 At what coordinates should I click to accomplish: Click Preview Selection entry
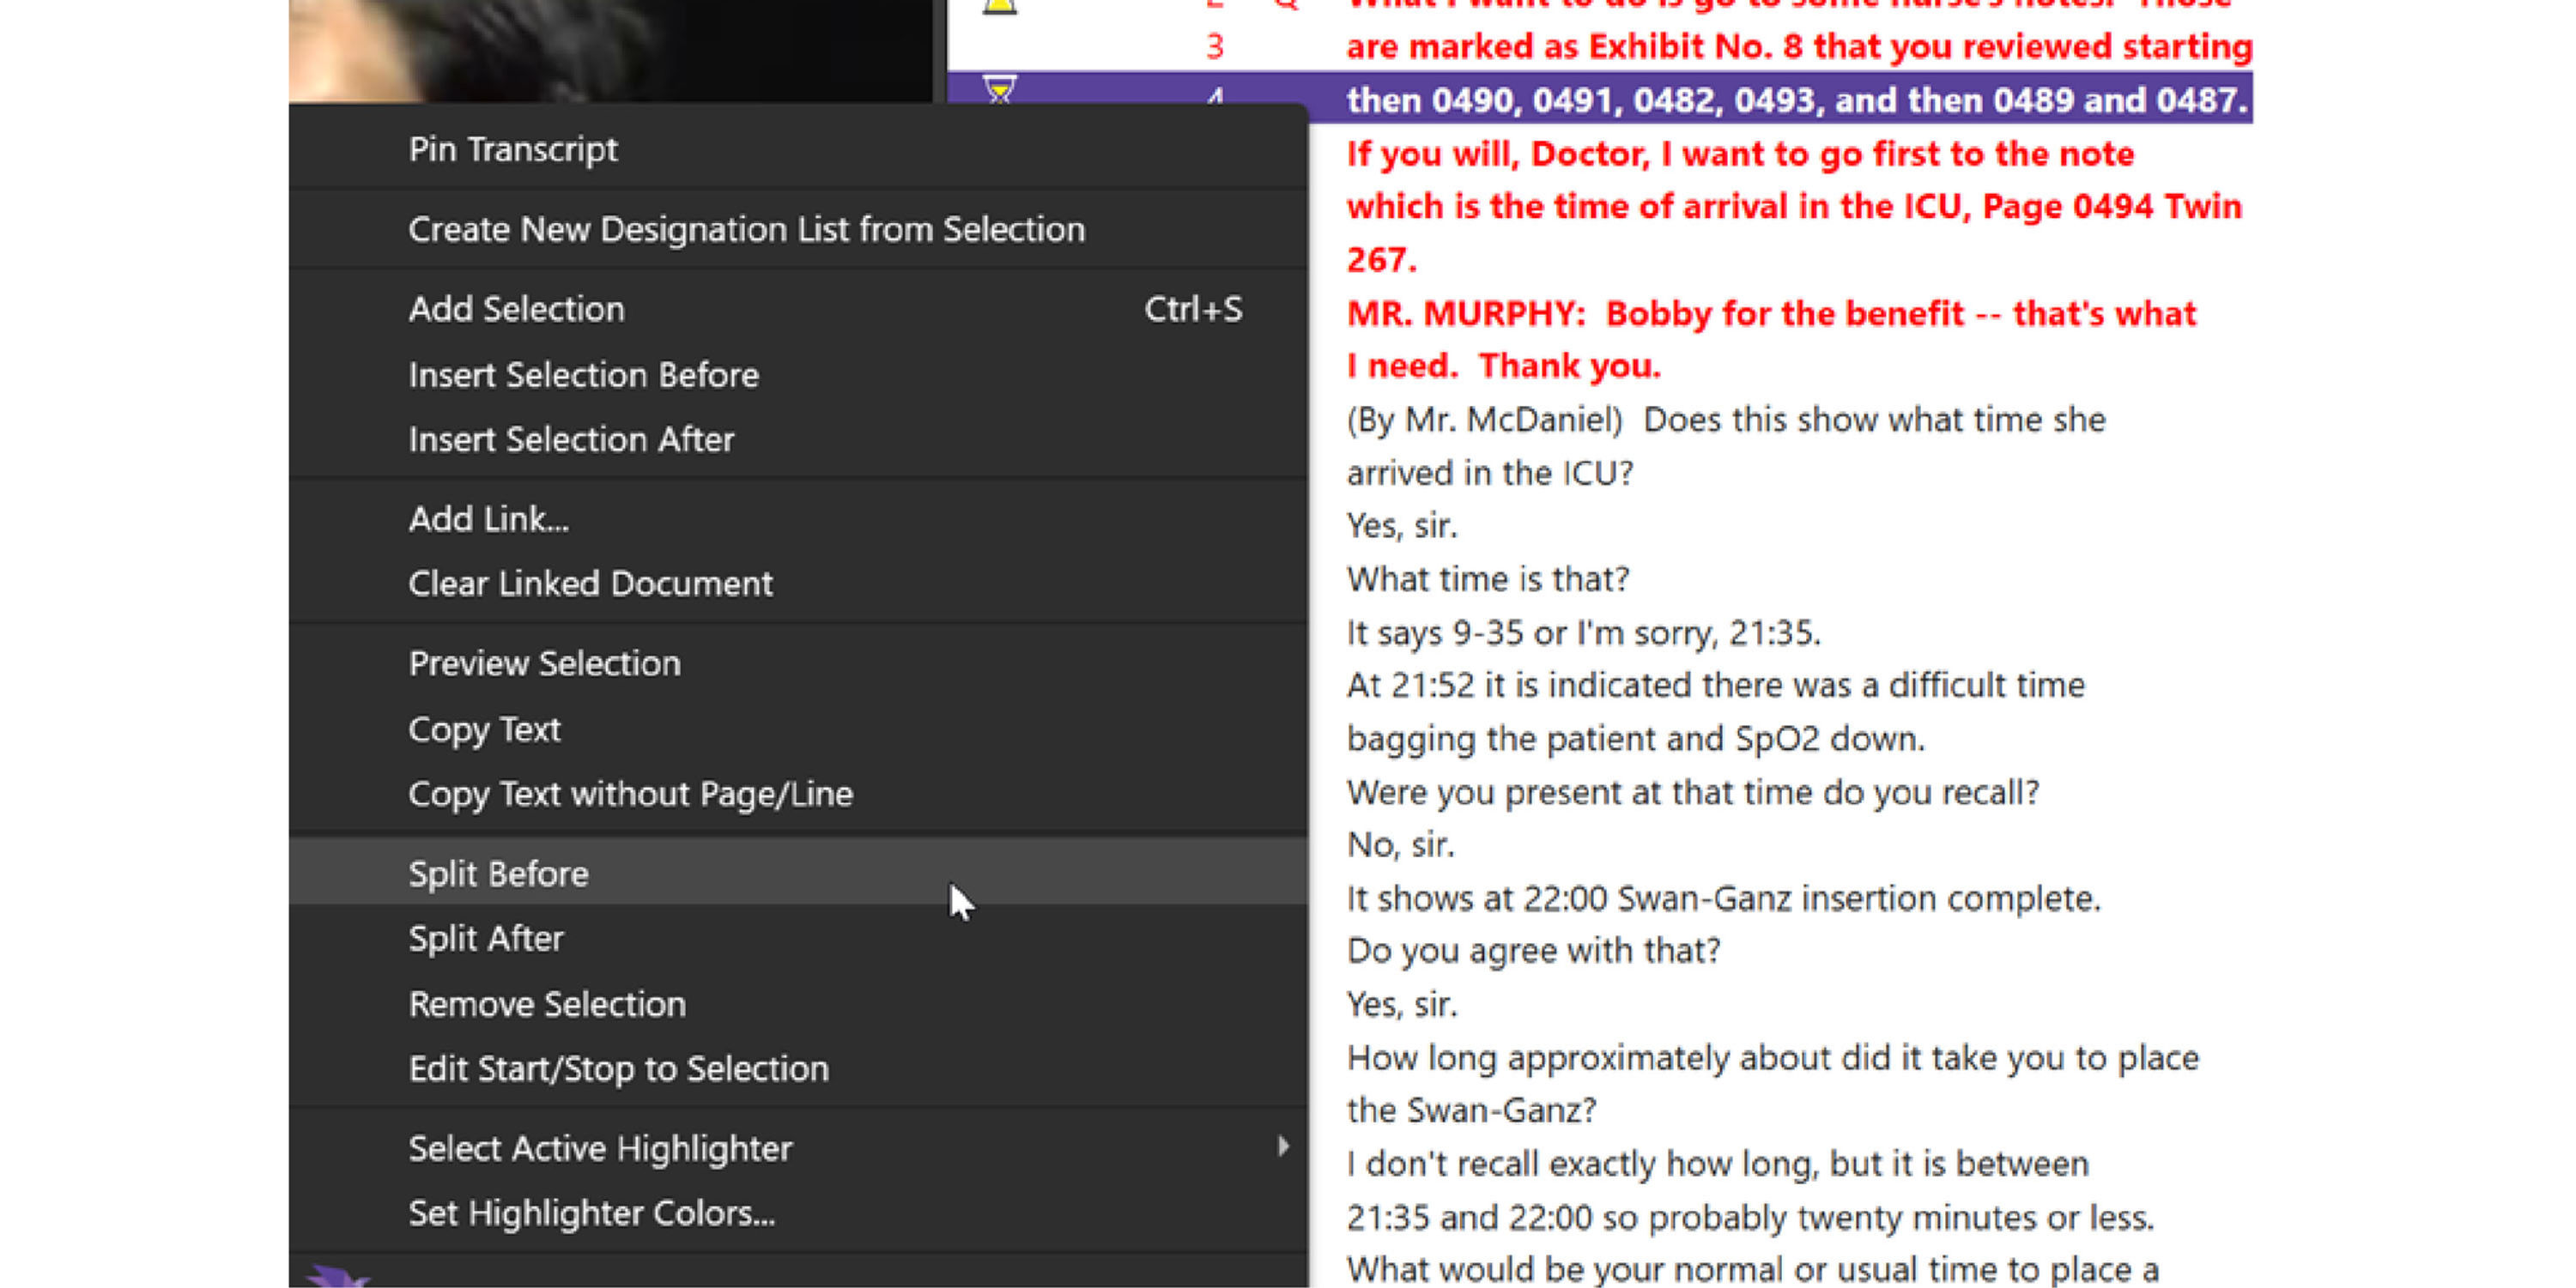pos(544,663)
